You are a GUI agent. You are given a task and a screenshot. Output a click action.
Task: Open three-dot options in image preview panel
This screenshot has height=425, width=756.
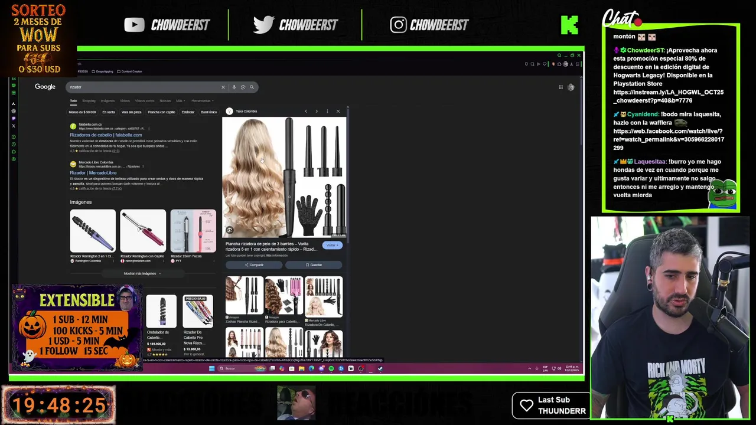click(x=327, y=111)
